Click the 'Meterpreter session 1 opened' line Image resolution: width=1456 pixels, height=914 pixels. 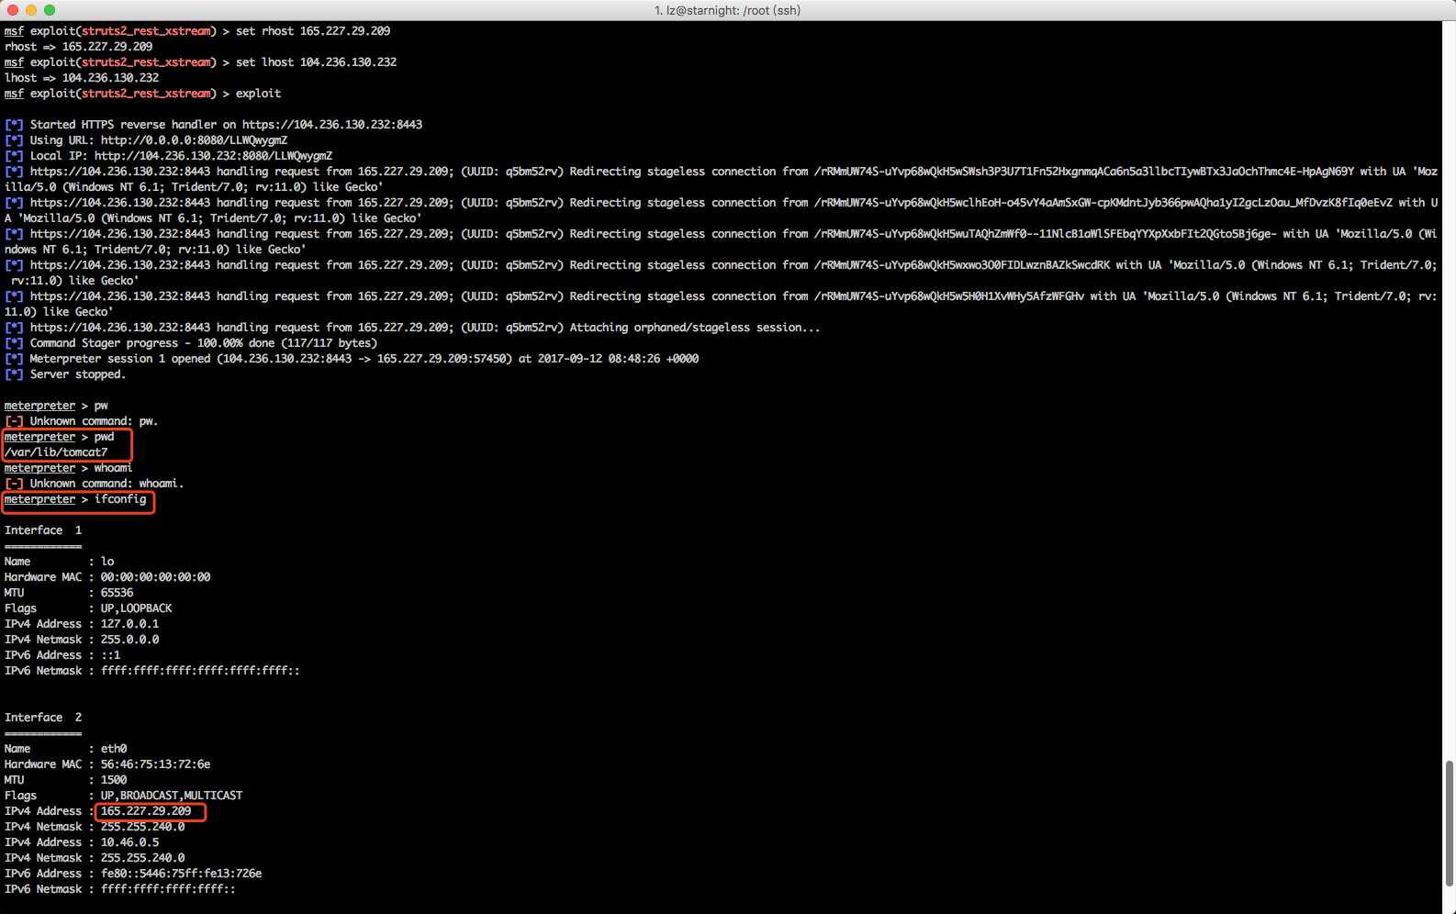tap(352, 359)
